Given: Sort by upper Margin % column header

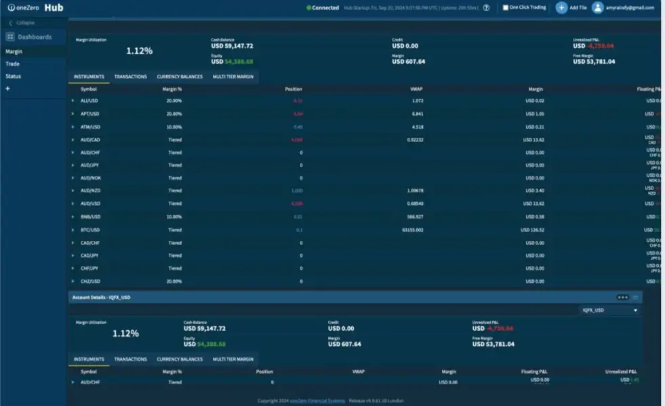Looking at the screenshot, I should (172, 89).
